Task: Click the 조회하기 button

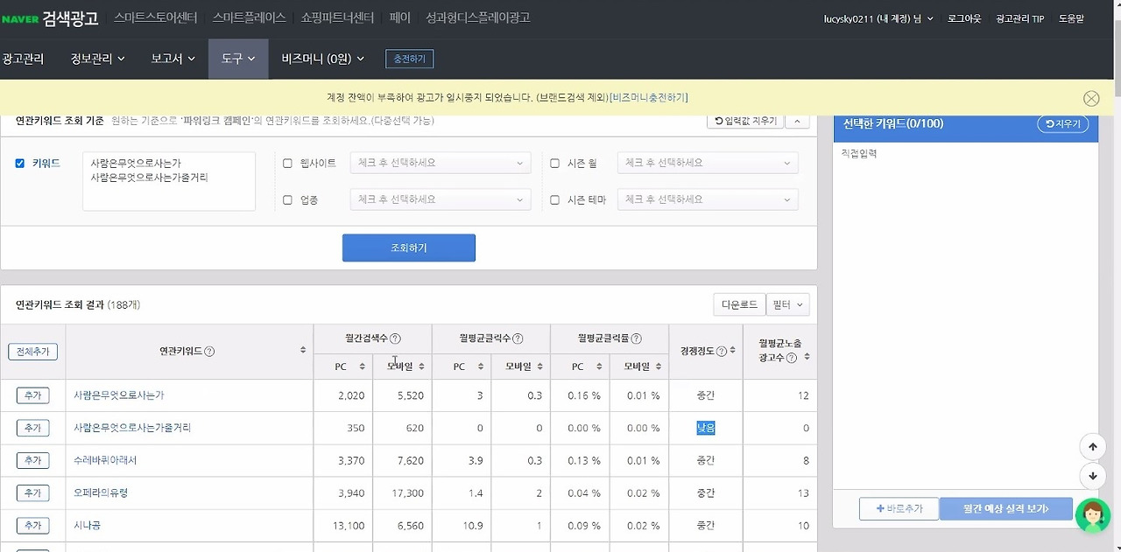Action: pyautogui.click(x=408, y=248)
